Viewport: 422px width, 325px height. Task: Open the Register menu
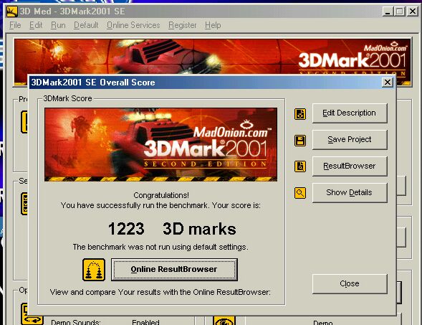(x=182, y=25)
